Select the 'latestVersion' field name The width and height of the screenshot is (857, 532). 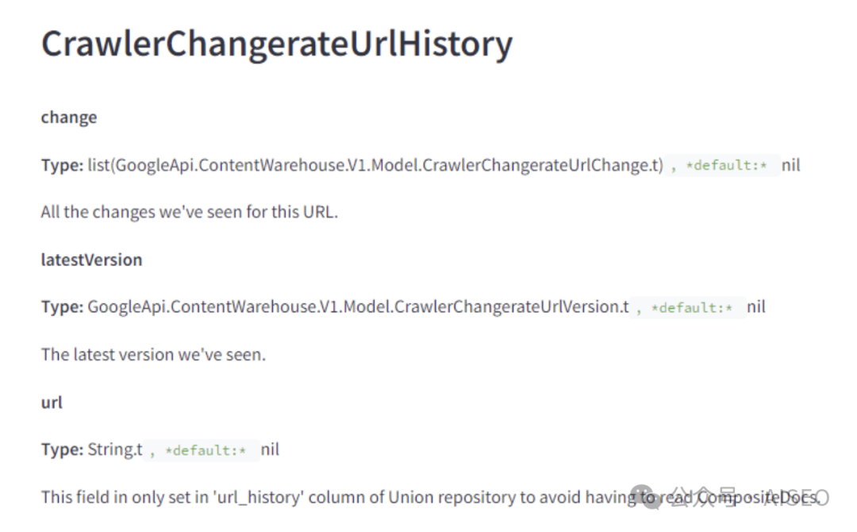[x=91, y=260]
